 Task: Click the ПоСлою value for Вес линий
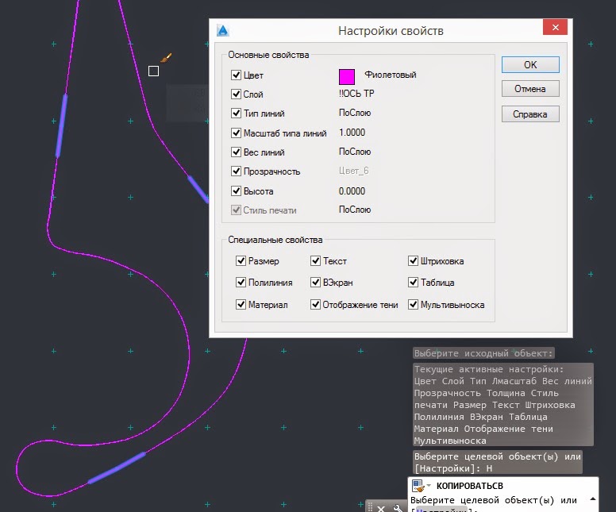(355, 152)
